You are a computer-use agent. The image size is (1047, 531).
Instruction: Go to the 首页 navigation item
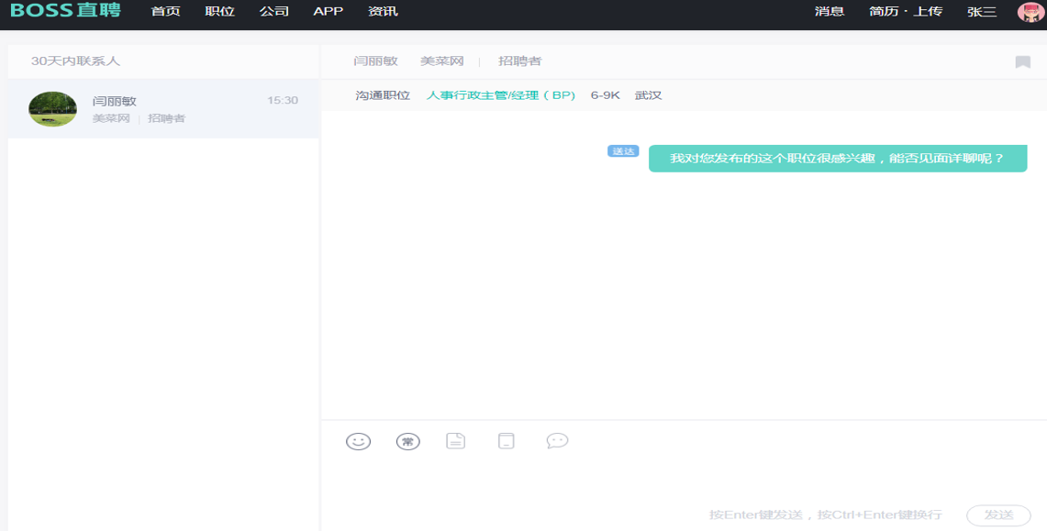point(165,12)
